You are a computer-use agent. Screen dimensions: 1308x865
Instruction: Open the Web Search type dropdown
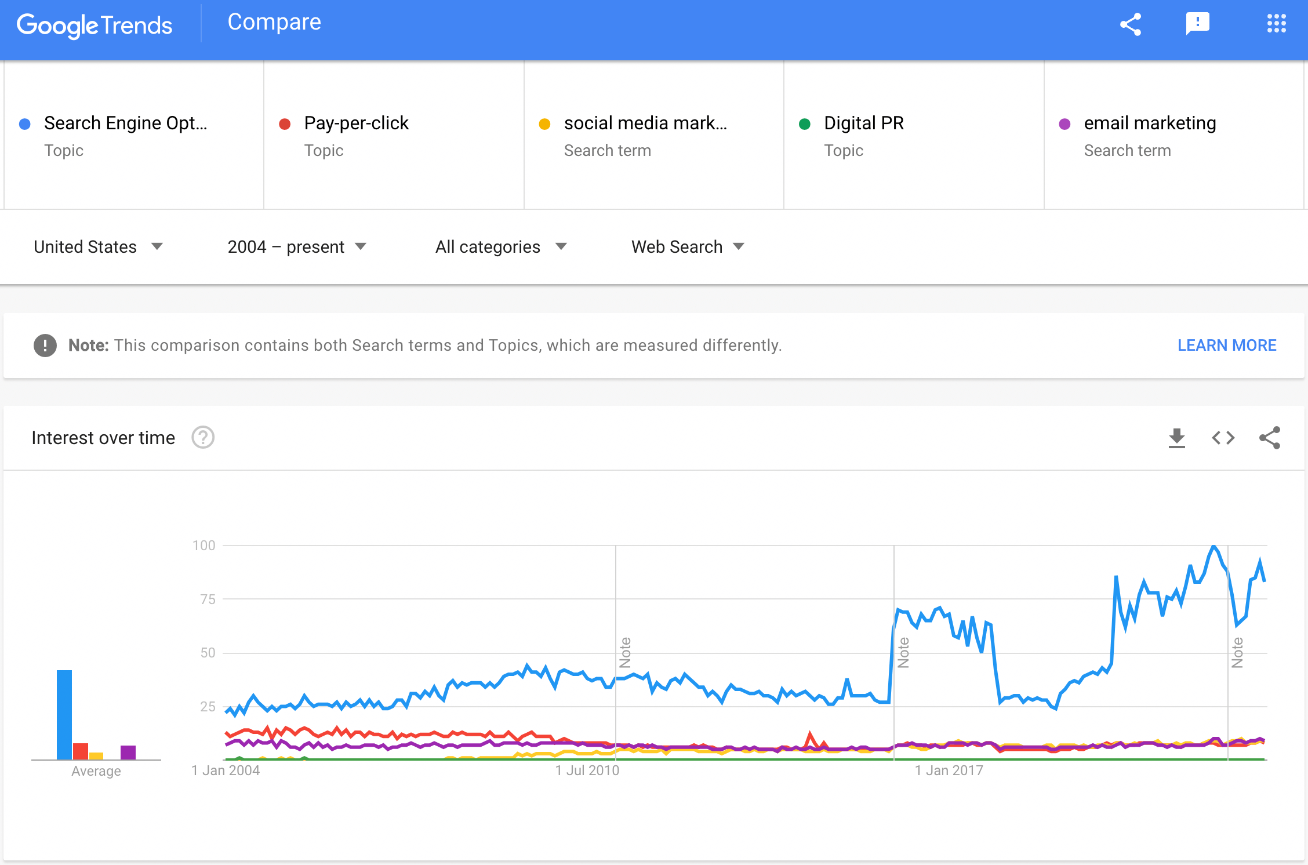tap(687, 247)
